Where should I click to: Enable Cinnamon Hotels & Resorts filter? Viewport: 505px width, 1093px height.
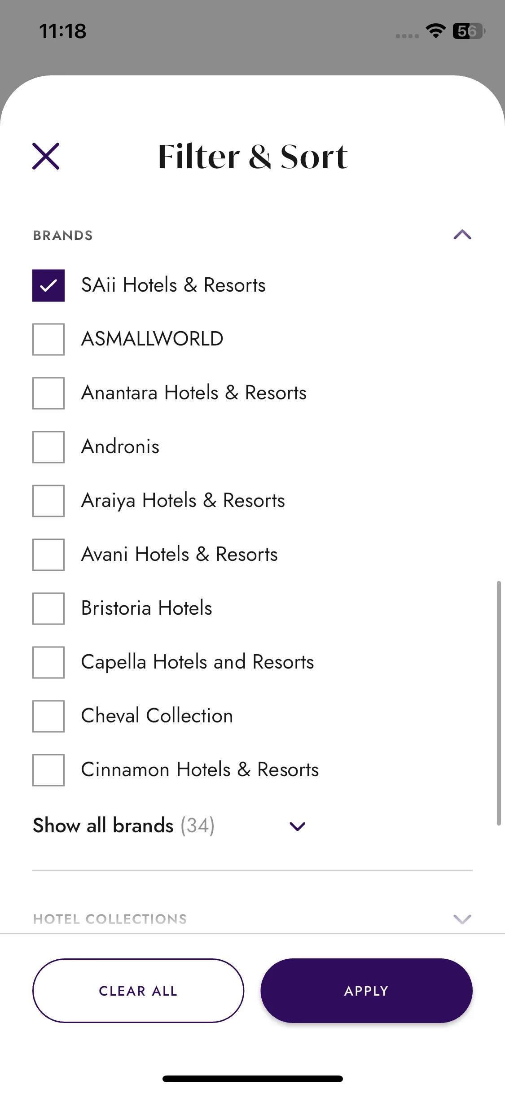(x=48, y=770)
